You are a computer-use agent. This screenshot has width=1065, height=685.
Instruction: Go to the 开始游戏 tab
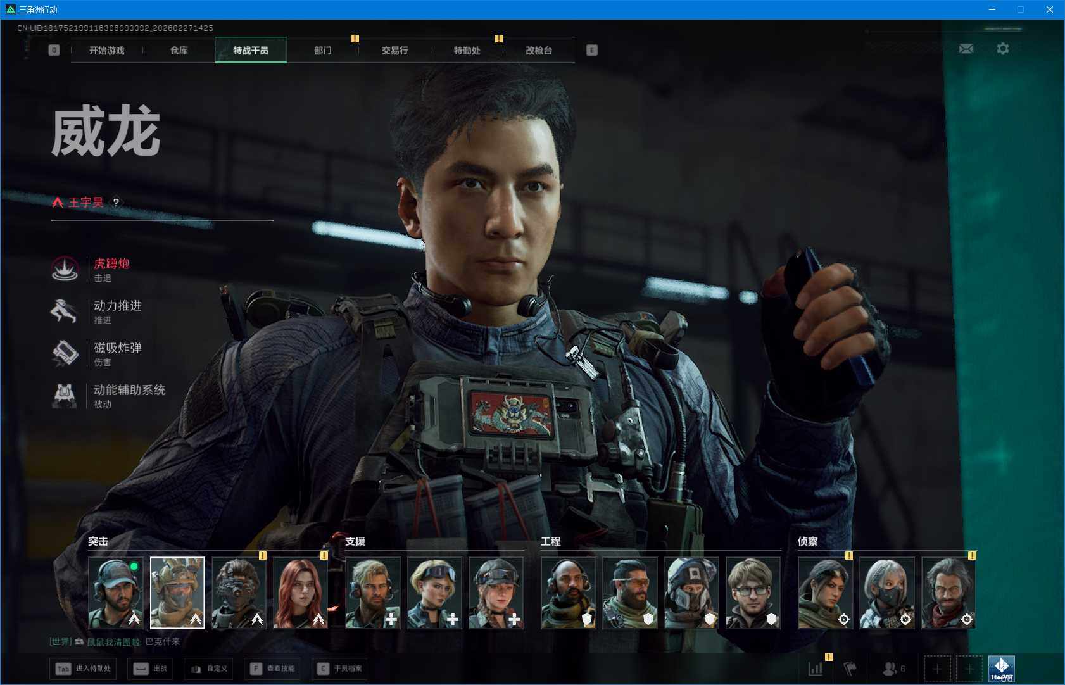click(107, 51)
